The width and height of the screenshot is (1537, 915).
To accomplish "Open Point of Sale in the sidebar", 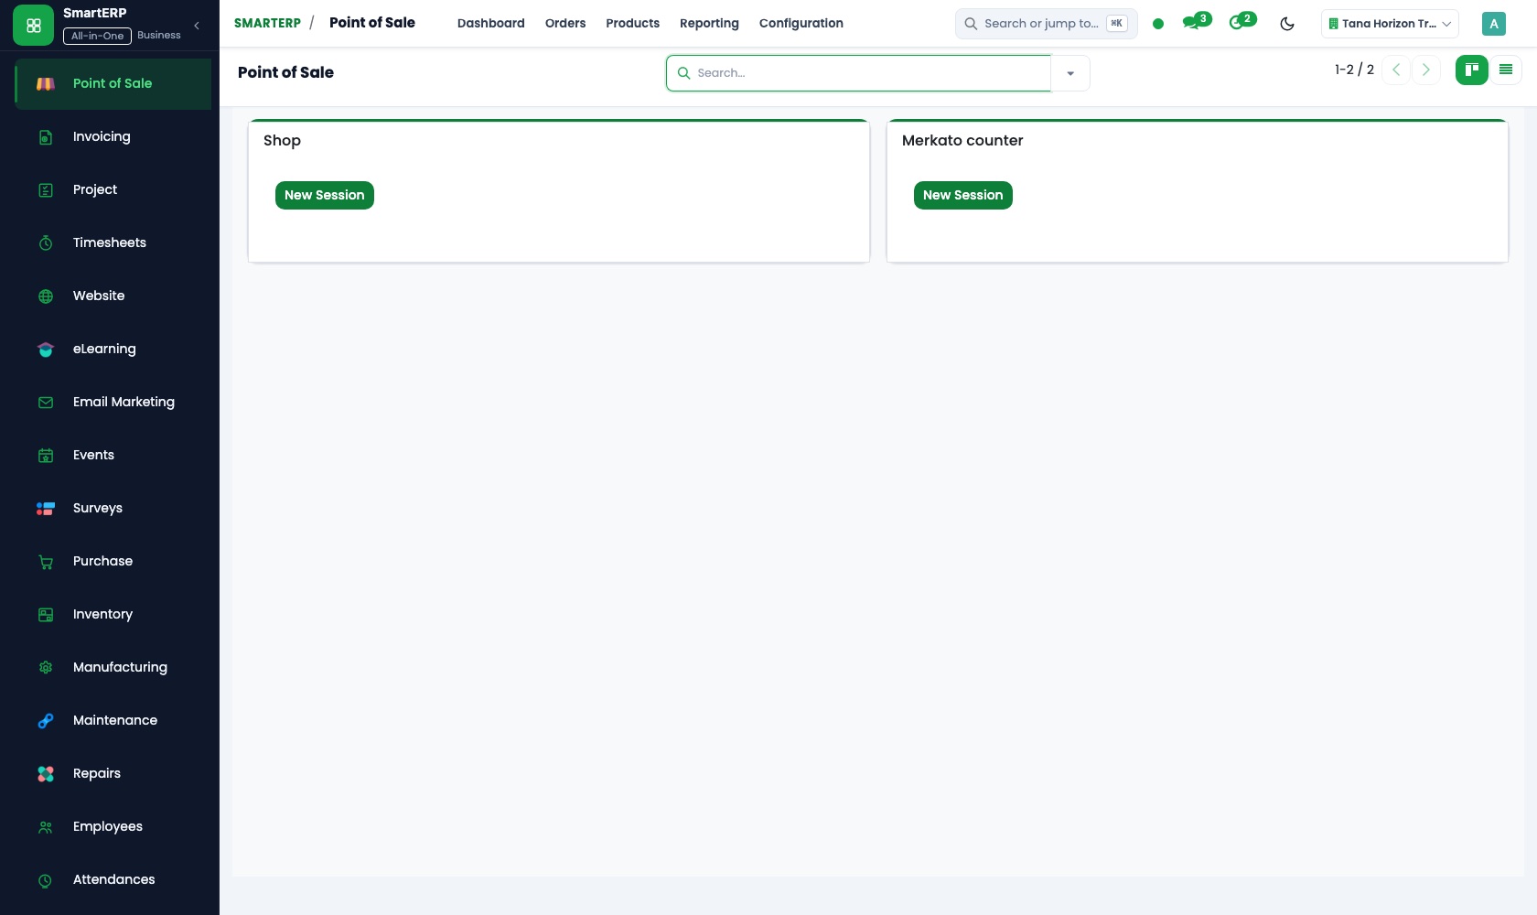I will (113, 83).
